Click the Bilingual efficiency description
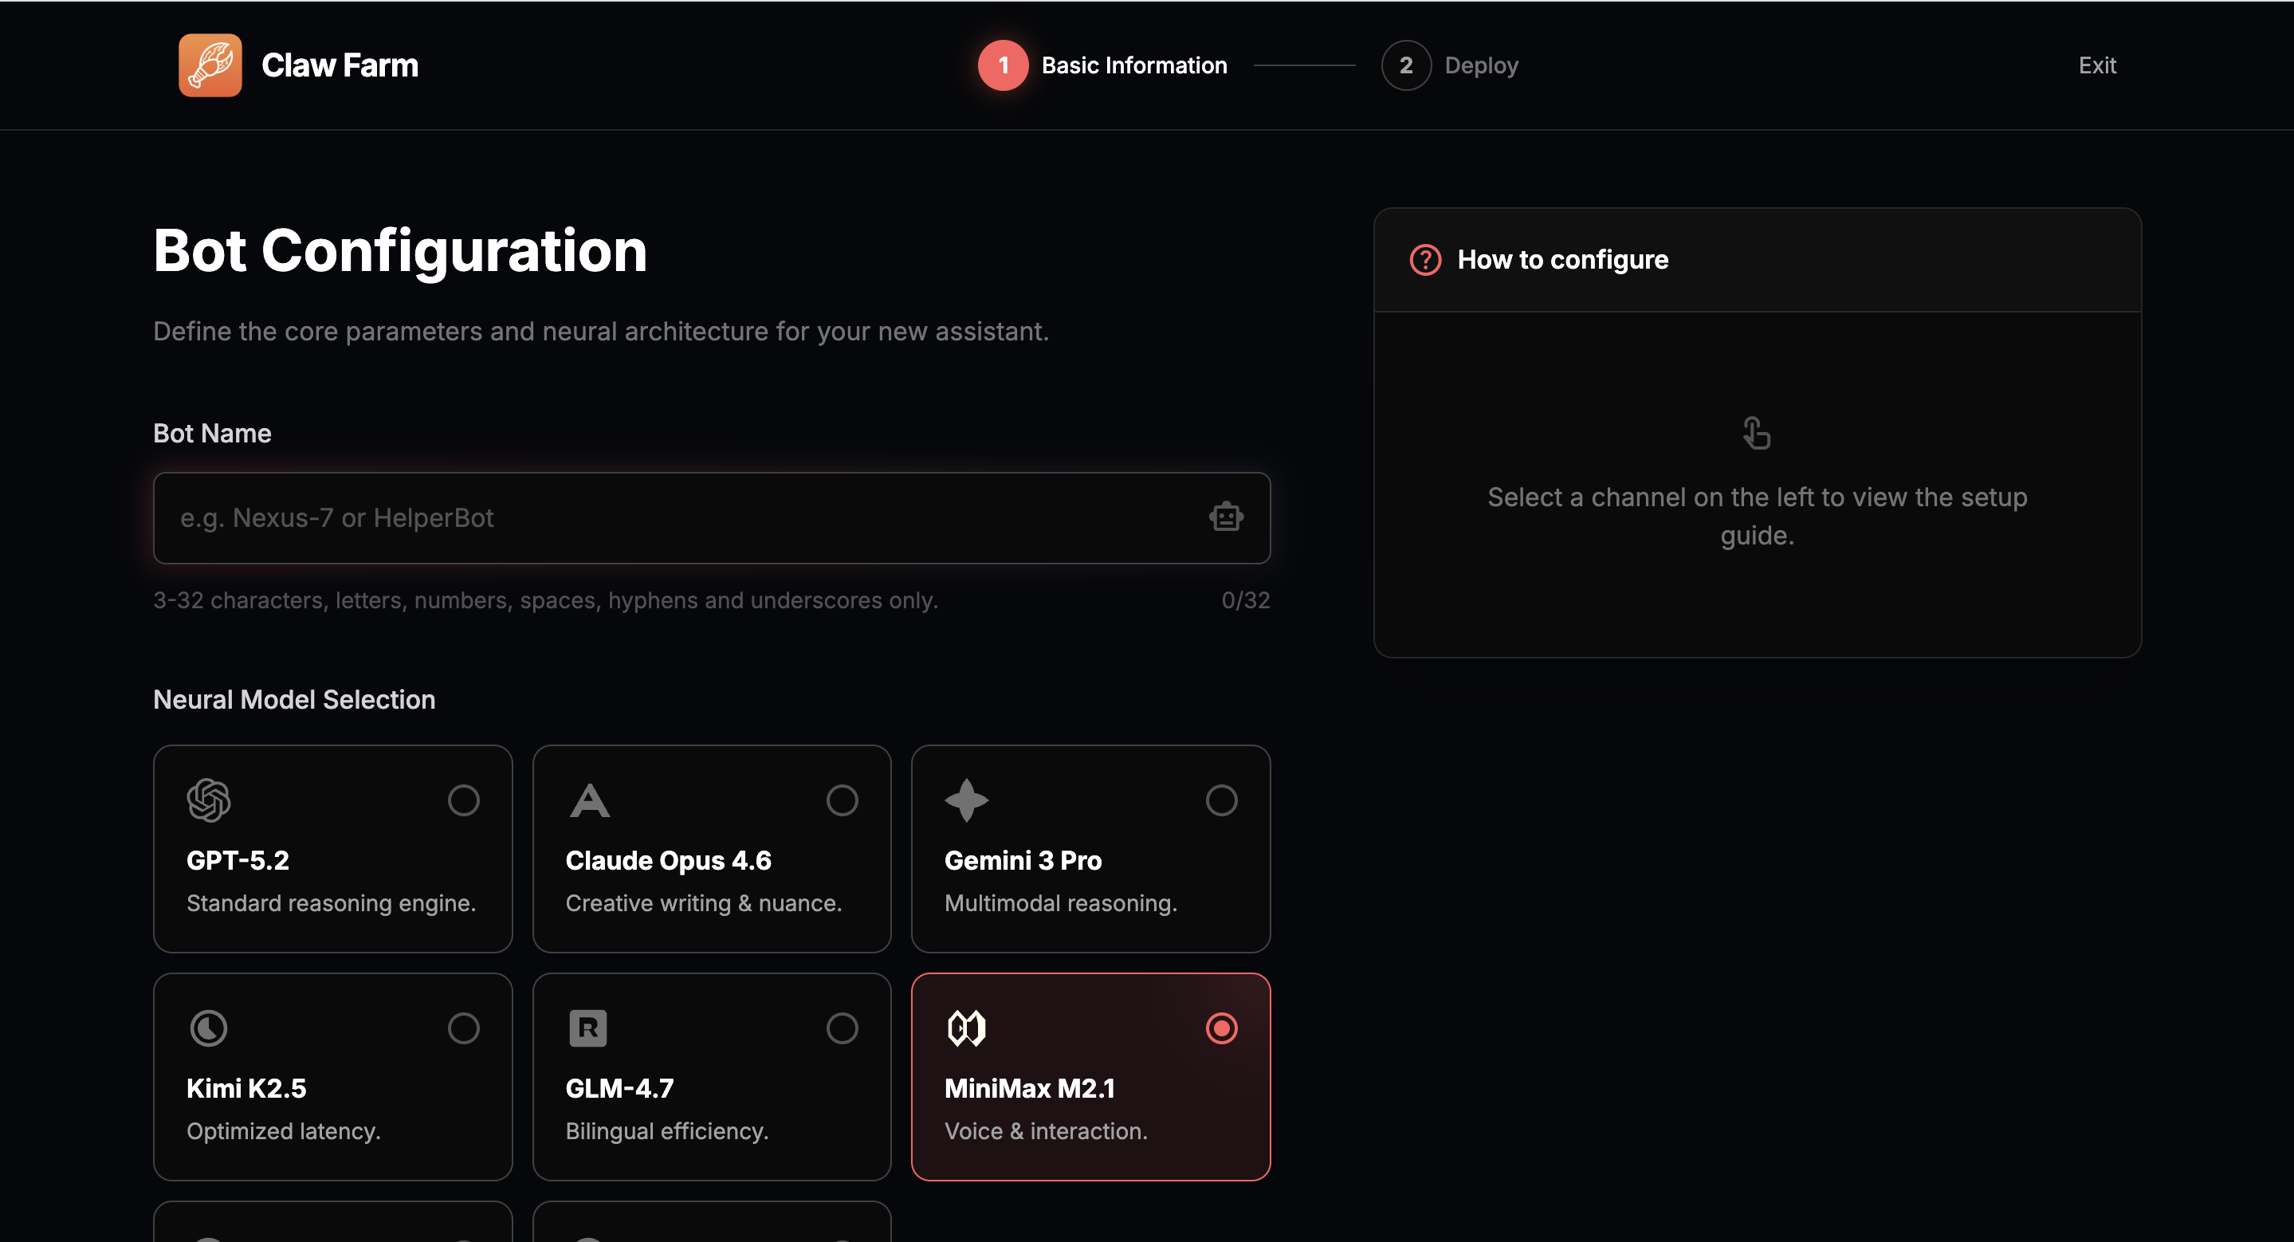The height and width of the screenshot is (1242, 2294). tap(666, 1130)
